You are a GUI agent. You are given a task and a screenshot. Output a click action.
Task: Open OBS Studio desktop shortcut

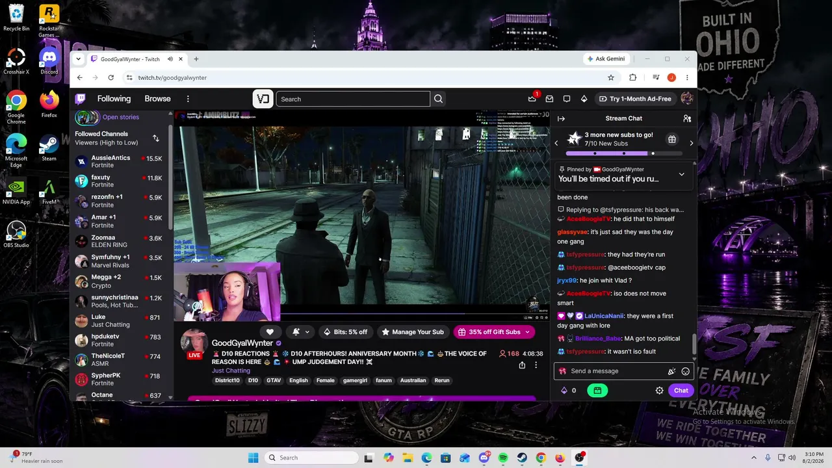click(16, 235)
